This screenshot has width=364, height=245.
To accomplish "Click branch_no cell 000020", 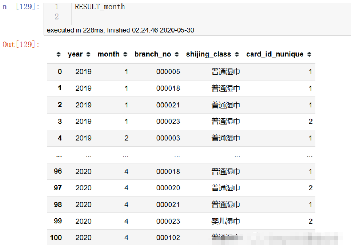I will [x=168, y=188].
